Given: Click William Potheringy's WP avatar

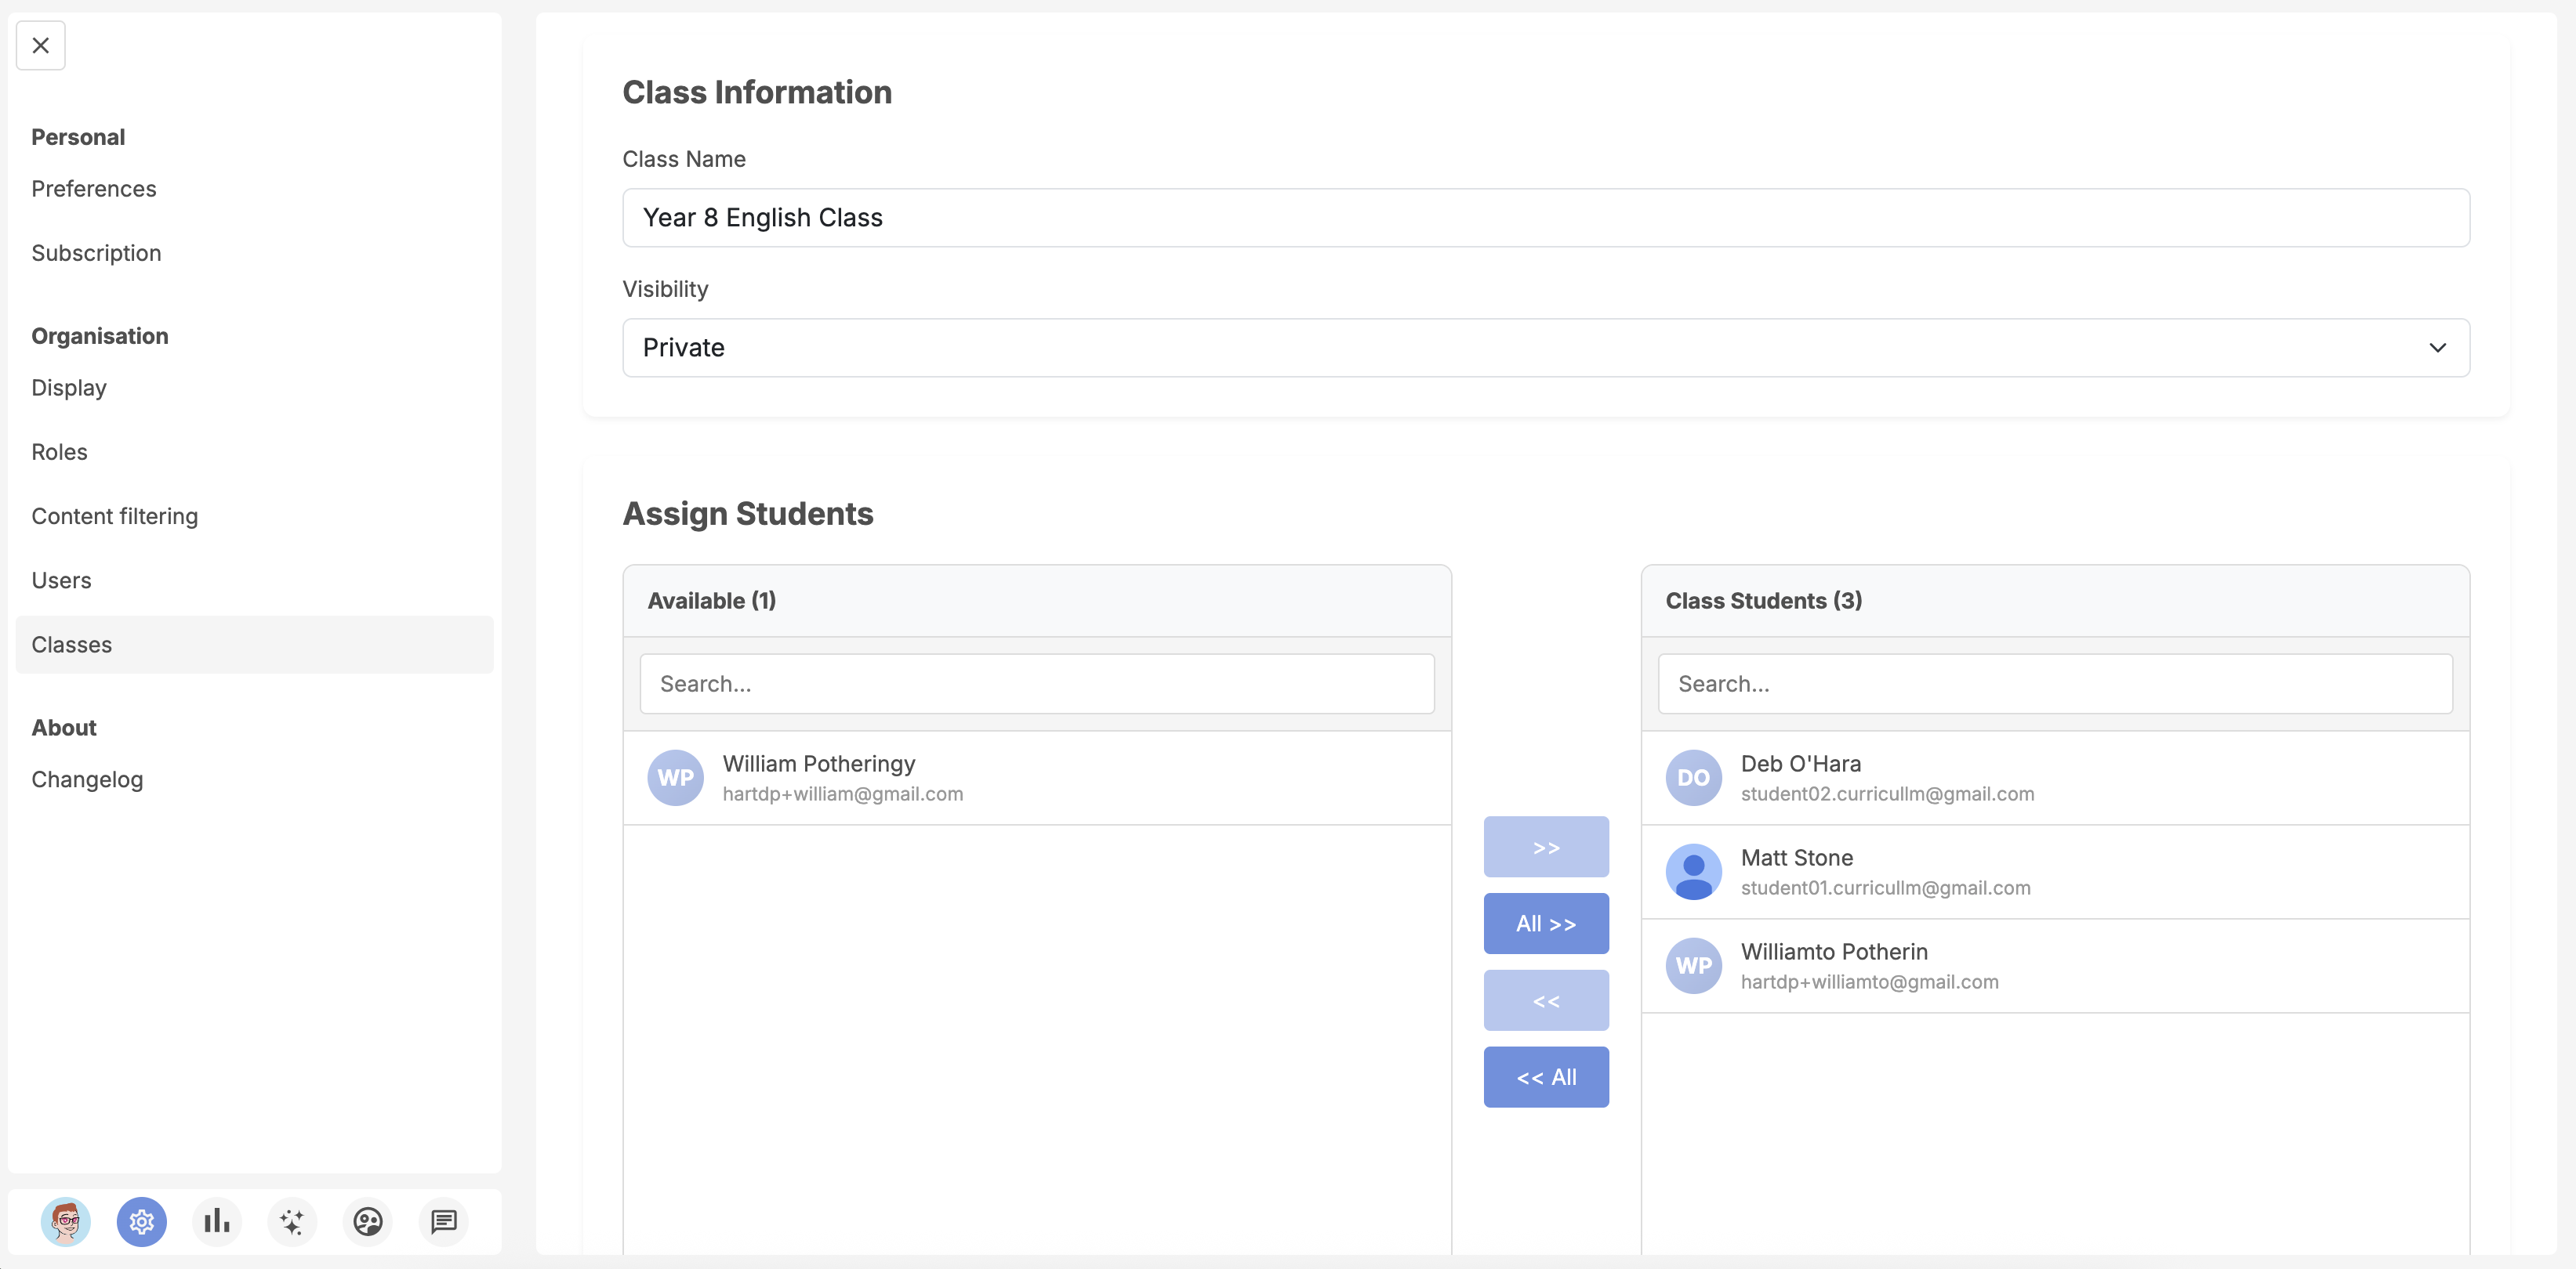Looking at the screenshot, I should click(x=675, y=777).
